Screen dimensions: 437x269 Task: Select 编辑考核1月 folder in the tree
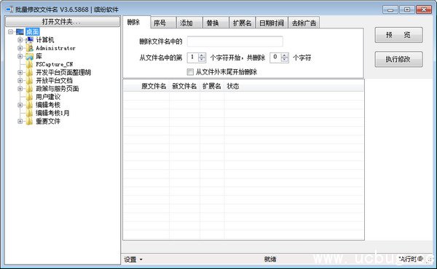tap(52, 113)
